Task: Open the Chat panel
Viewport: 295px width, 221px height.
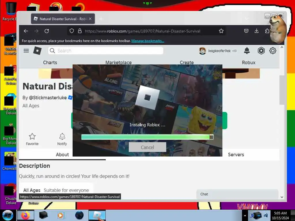Action: tap(237, 194)
